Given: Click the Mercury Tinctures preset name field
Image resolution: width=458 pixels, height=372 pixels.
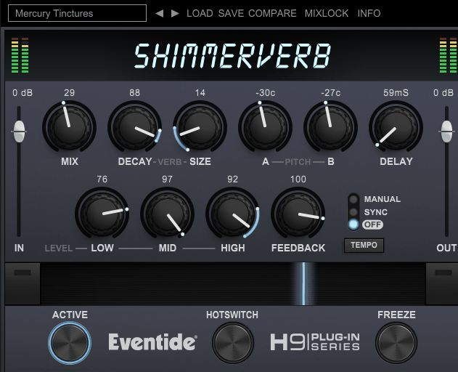Looking at the screenshot, I should coord(78,13).
